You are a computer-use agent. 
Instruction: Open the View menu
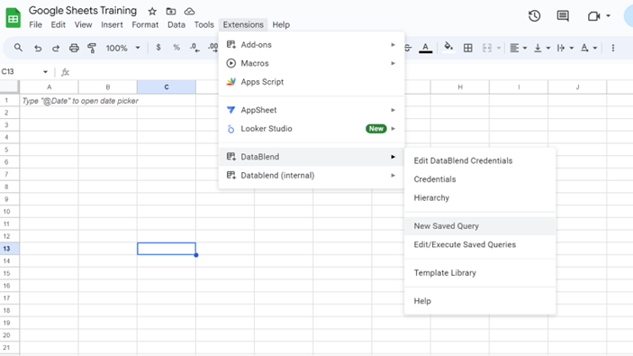click(83, 25)
